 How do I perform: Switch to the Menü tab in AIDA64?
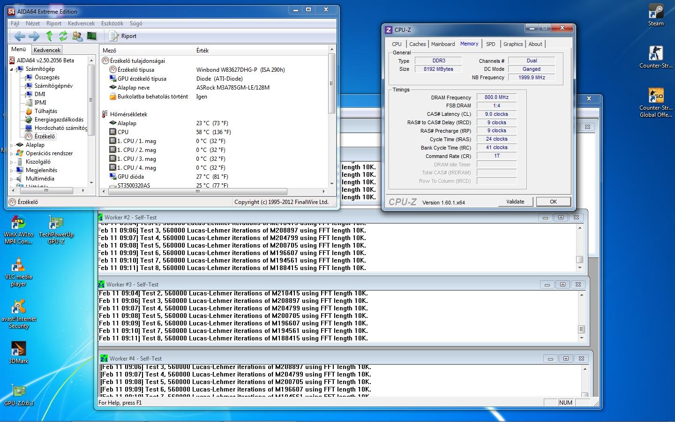pos(19,49)
